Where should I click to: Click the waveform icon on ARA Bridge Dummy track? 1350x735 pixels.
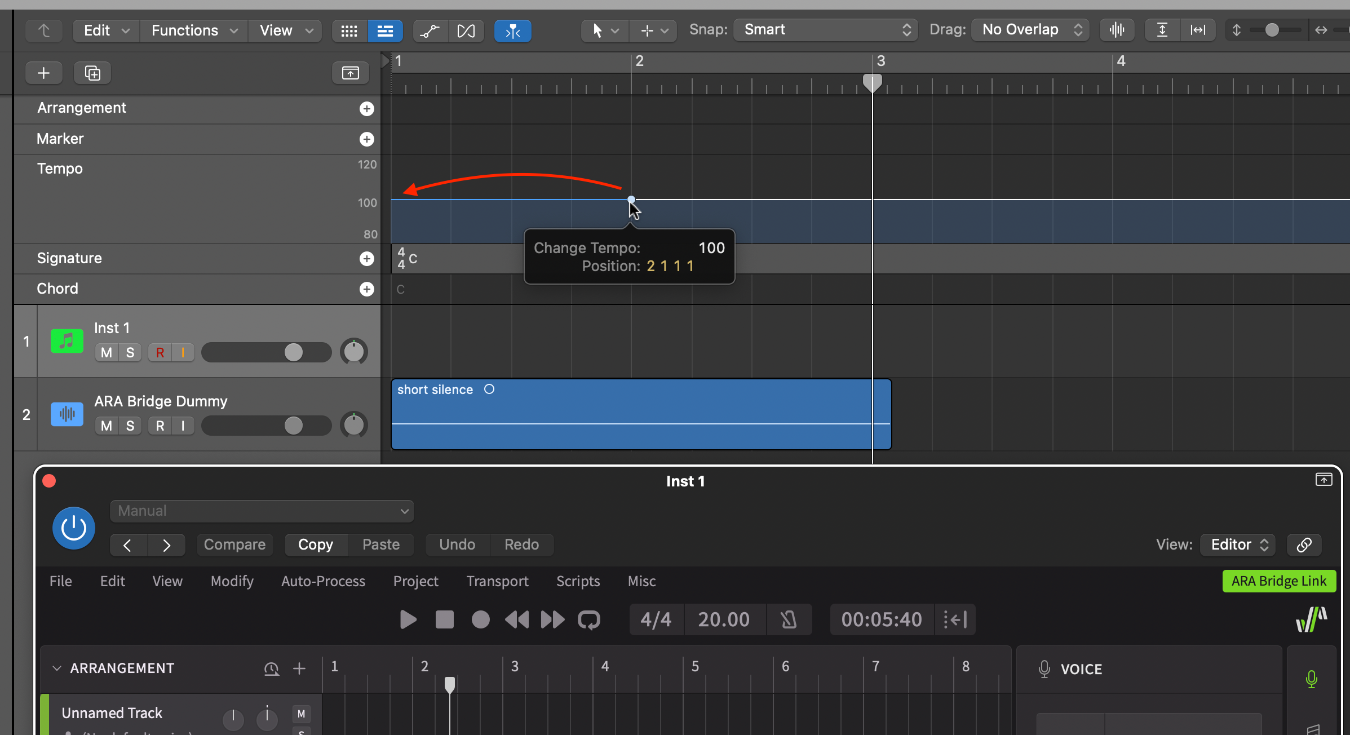point(67,414)
